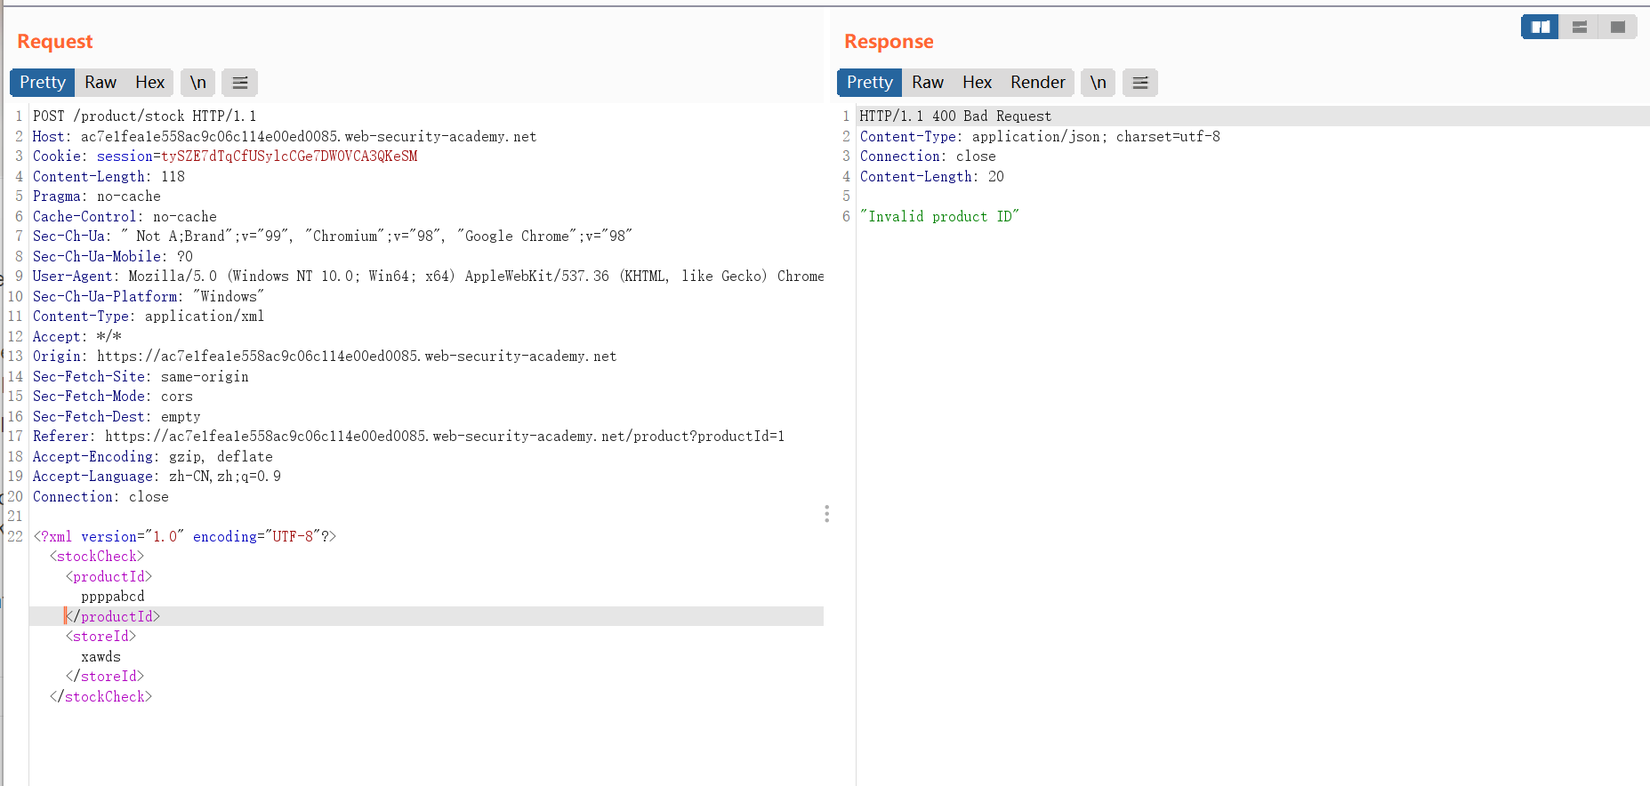This screenshot has height=786, width=1650.
Task: Select single tabbed layout icon
Action: [x=1617, y=28]
